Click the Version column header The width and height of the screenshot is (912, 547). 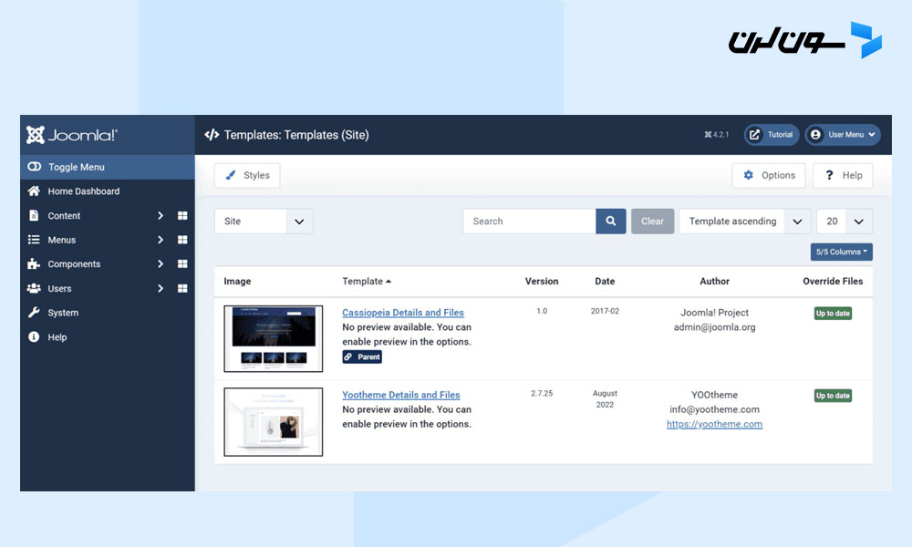click(x=542, y=282)
